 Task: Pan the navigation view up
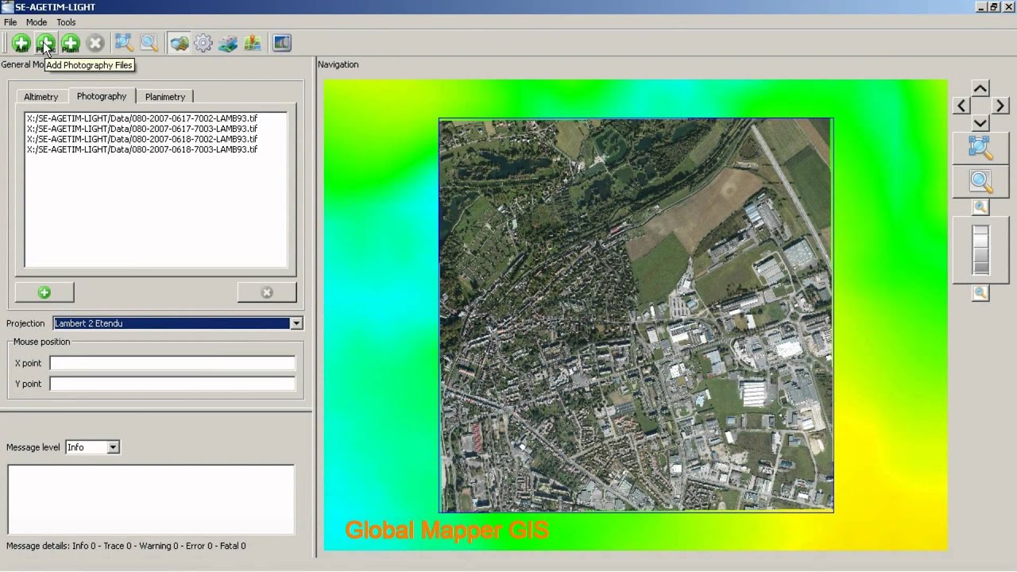(x=980, y=88)
